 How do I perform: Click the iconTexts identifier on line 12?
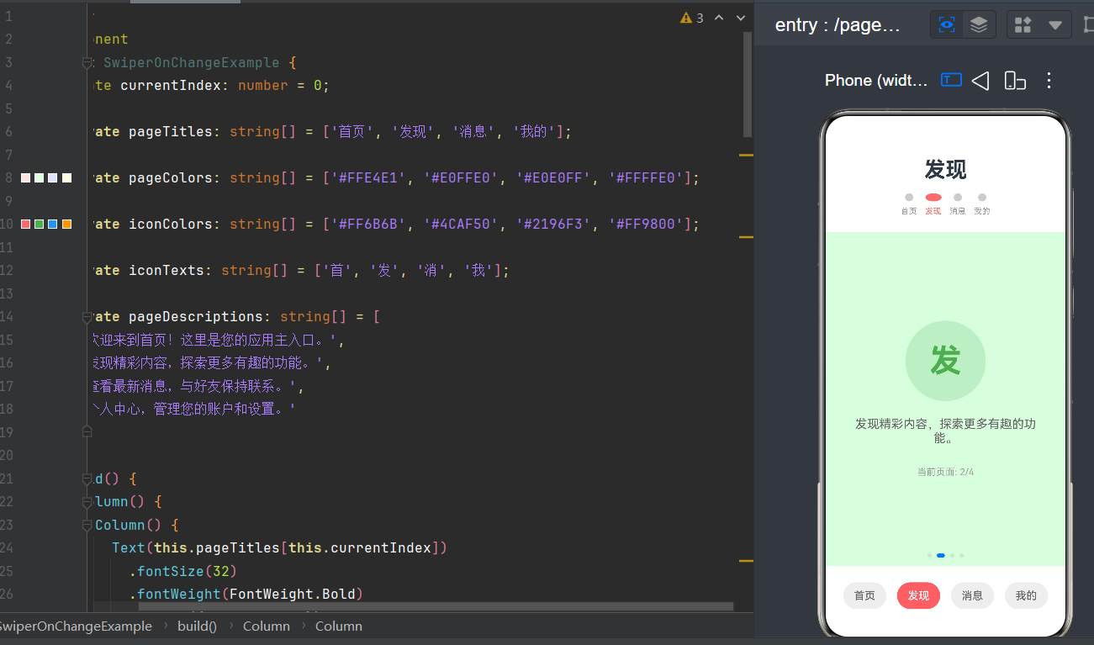(x=171, y=271)
